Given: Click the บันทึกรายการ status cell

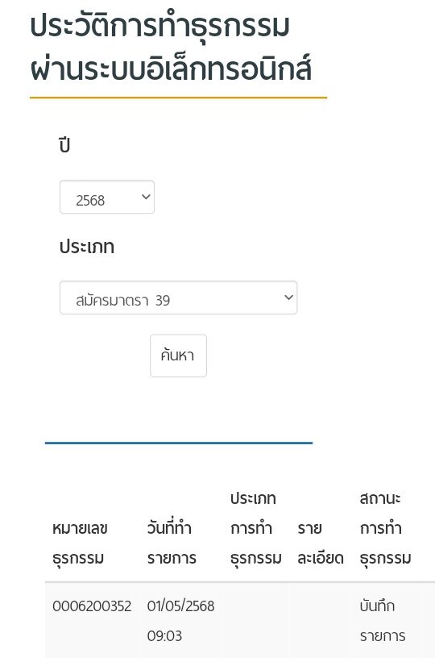Looking at the screenshot, I should pyautogui.click(x=383, y=621).
